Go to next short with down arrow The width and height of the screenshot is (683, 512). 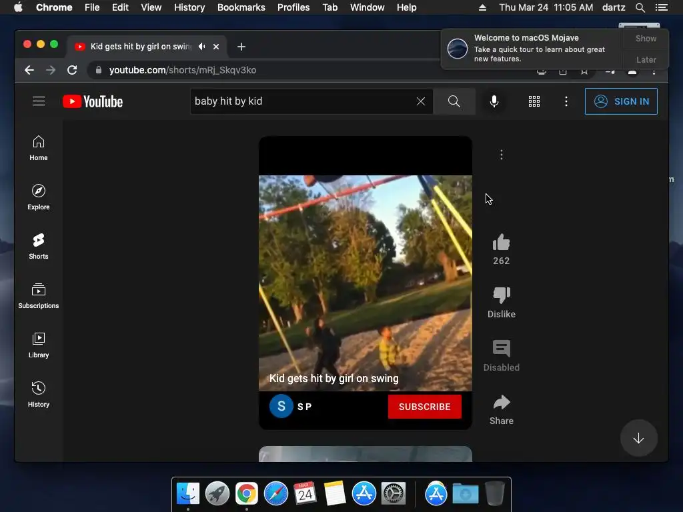(x=638, y=439)
